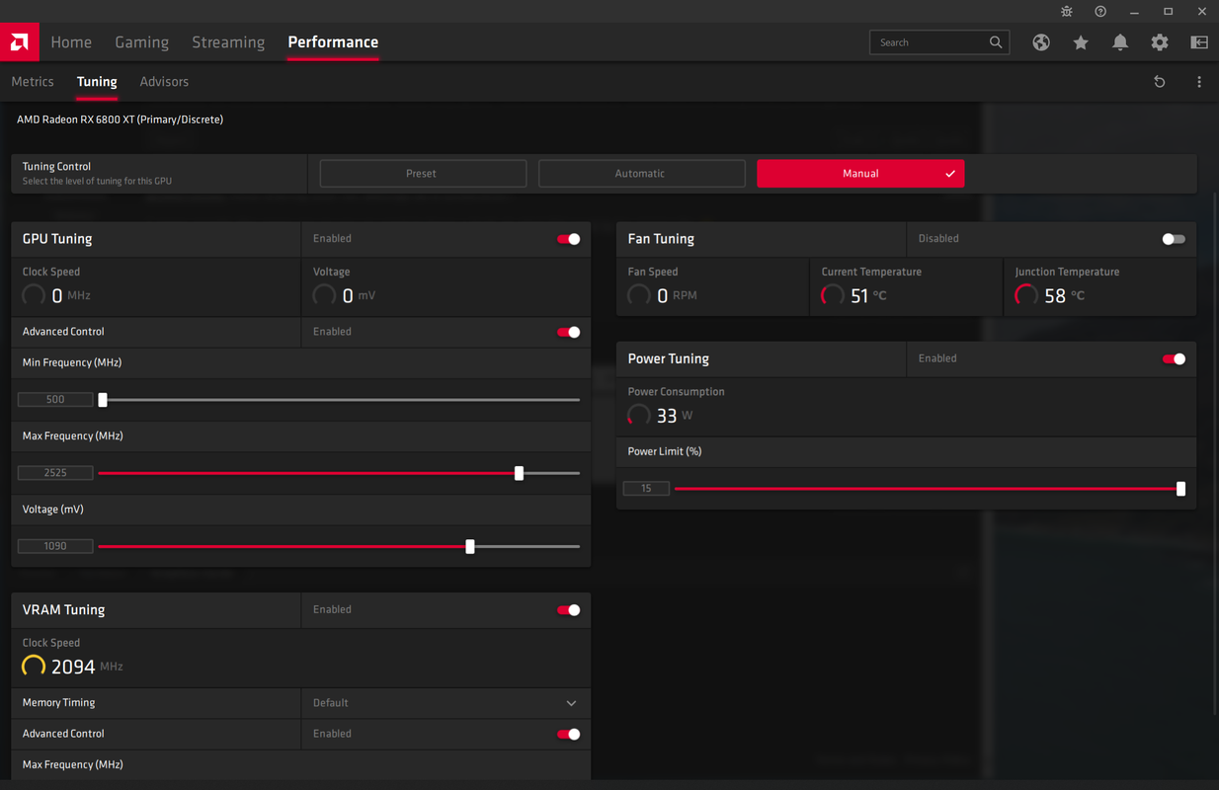Click the Power Tuning heading

(x=669, y=359)
